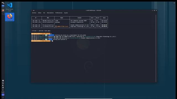Open the display tray icon

pos(3,83)
